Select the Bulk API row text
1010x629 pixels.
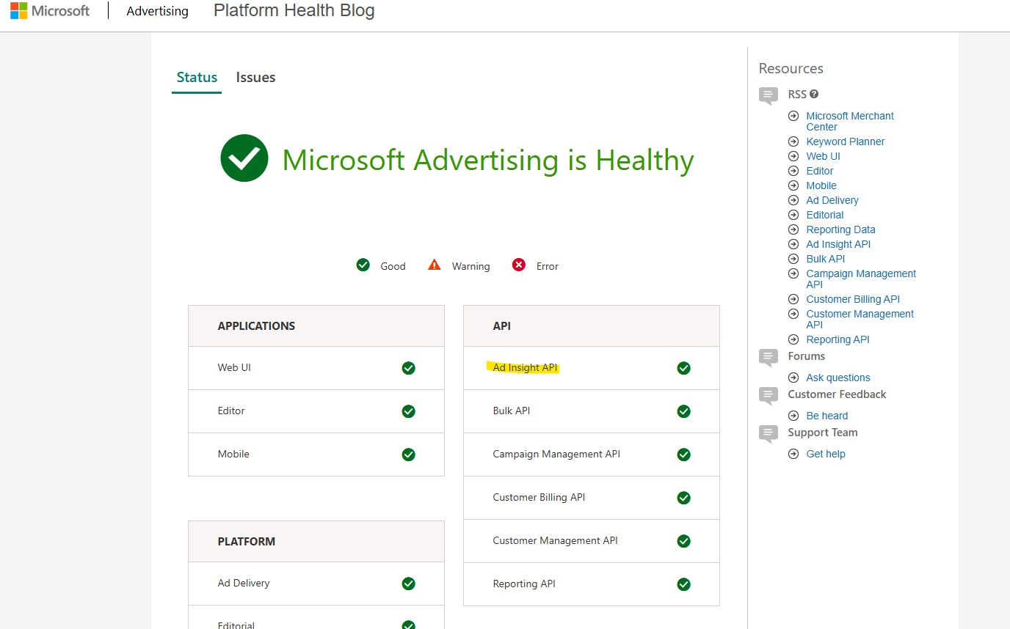click(x=511, y=411)
